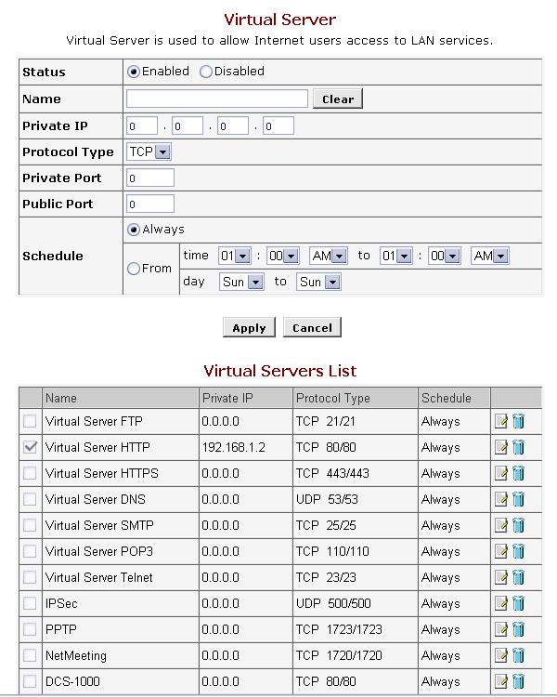The height and width of the screenshot is (698, 557).
Task: Choose the From schedule radio option
Action: pyautogui.click(x=134, y=269)
